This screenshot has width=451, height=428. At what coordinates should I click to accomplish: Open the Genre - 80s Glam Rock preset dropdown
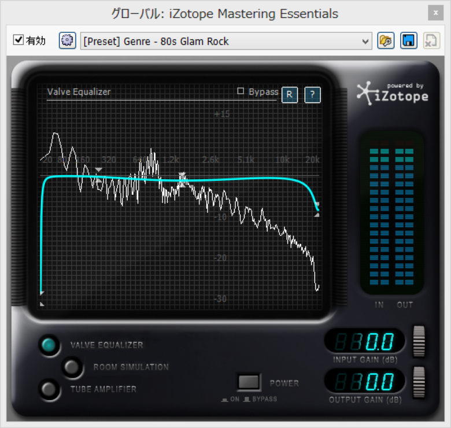tap(226, 41)
